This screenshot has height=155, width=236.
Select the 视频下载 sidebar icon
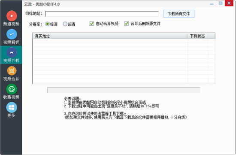pyautogui.click(x=12, y=52)
